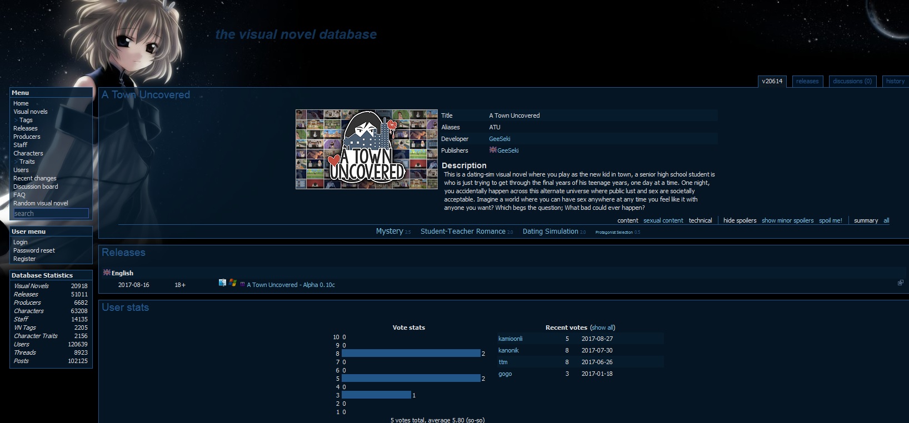Open Visual novels menu entry
The width and height of the screenshot is (909, 423).
[x=31, y=112]
